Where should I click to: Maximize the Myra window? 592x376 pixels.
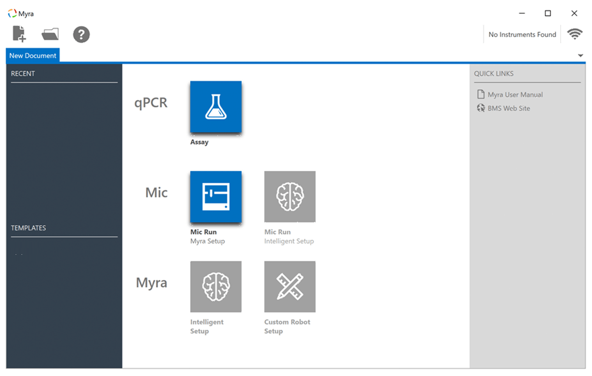(x=548, y=13)
